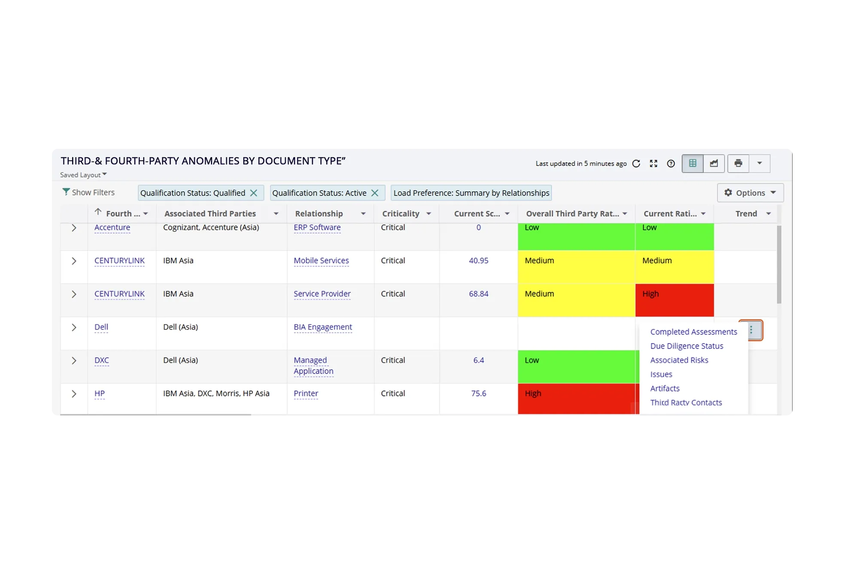Click red High current rating cell

(675, 300)
